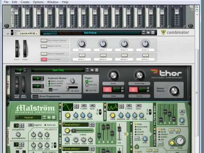Click Thor portamento off/on/auto switch
Screen dimensions: 204x153
coord(72,88)
